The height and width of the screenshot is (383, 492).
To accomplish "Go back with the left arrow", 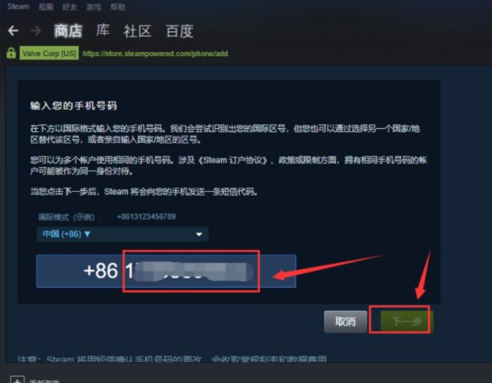I will [13, 30].
